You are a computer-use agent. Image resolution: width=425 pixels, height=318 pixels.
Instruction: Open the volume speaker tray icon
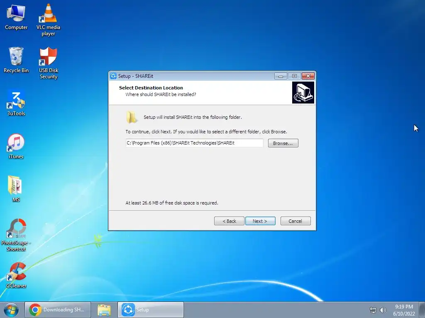pyautogui.click(x=383, y=310)
